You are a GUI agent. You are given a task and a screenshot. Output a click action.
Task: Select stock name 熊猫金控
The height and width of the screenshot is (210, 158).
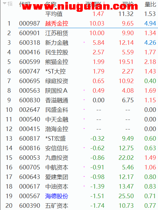(x=57, y=62)
